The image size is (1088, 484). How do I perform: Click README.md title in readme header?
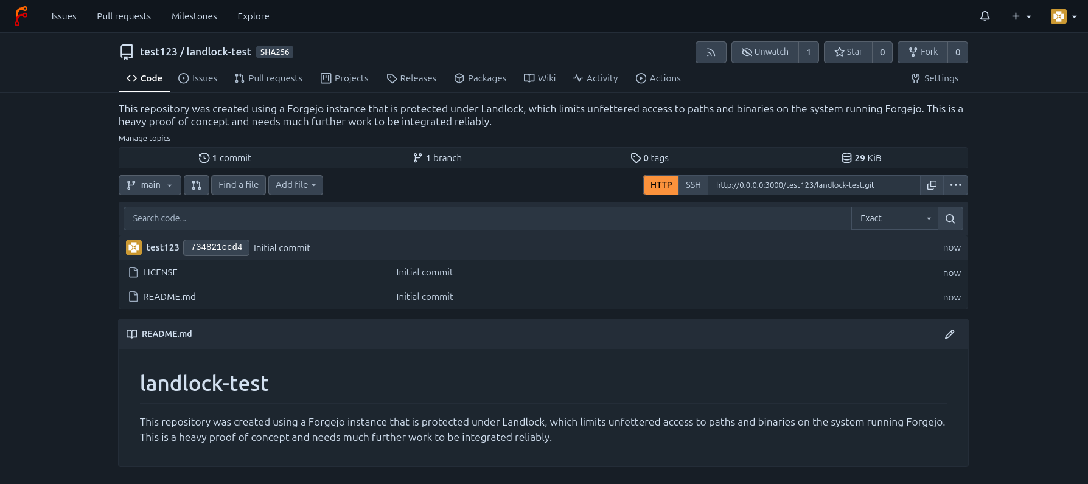click(167, 334)
